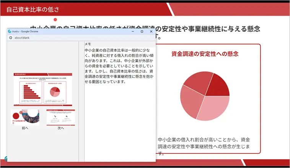
Task: Click the 自己資本比率の低さ slide title
Action: pos(33,10)
